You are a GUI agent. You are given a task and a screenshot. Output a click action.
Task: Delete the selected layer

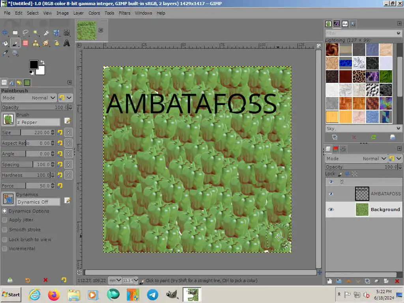397,281
